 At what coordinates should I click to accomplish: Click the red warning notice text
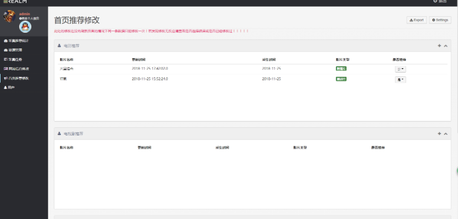click(151, 31)
